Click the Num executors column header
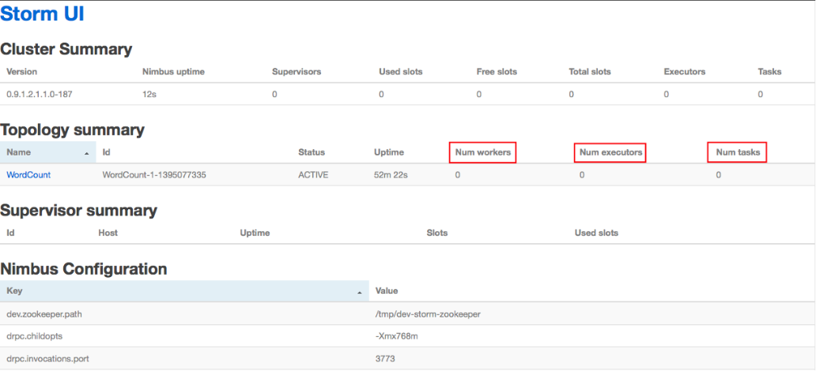The height and width of the screenshot is (371, 816). coord(611,152)
